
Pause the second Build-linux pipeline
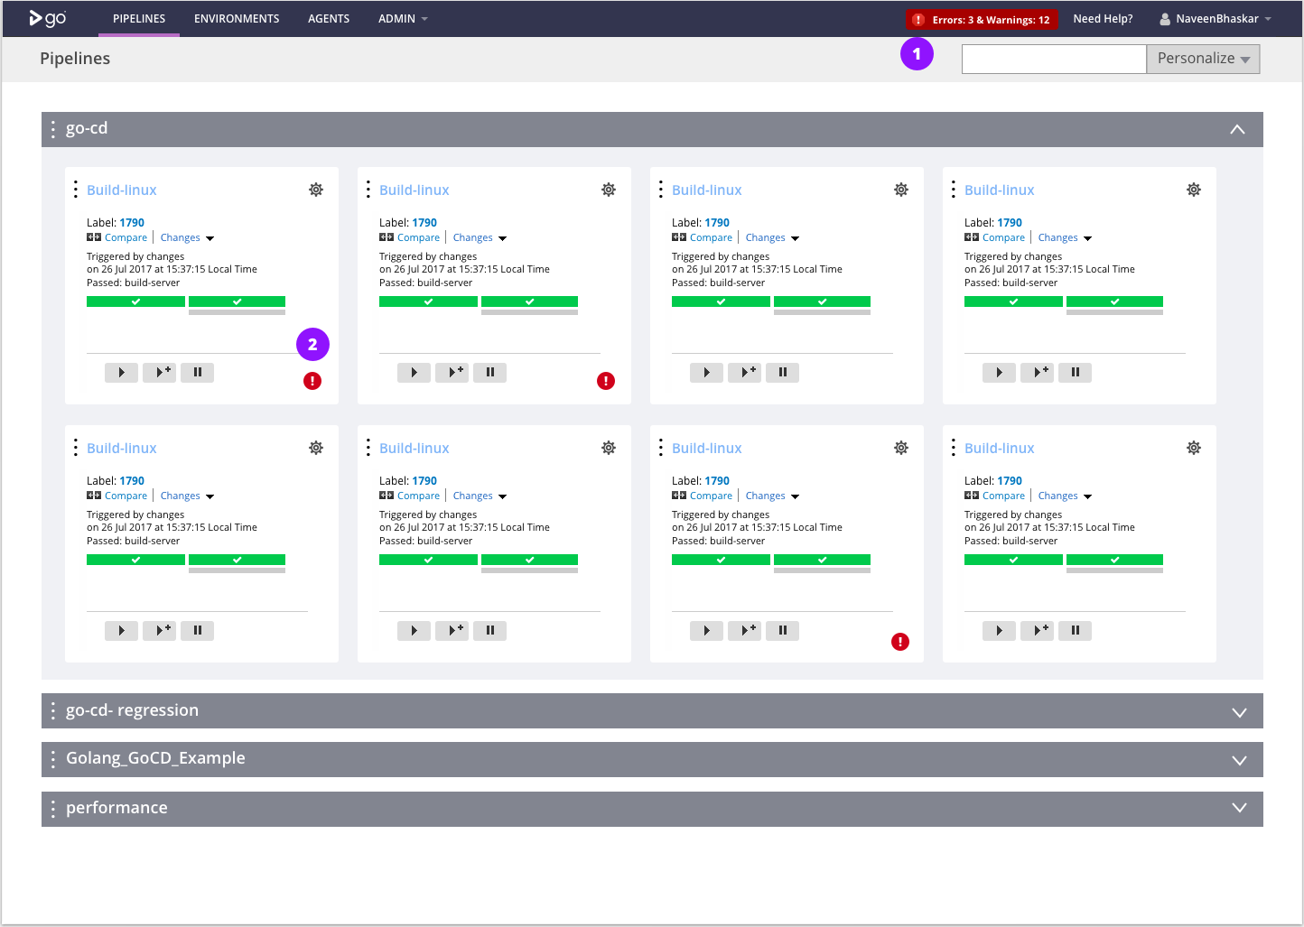[489, 372]
